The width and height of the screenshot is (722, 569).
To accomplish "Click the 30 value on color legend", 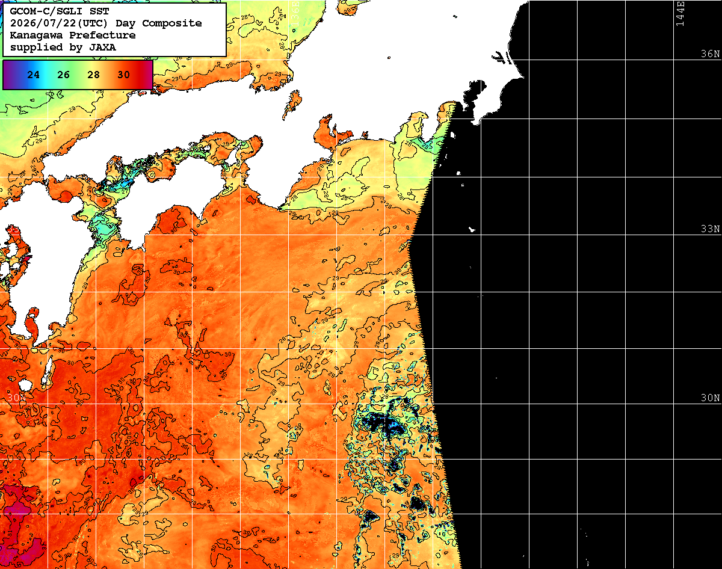I will pyautogui.click(x=123, y=75).
